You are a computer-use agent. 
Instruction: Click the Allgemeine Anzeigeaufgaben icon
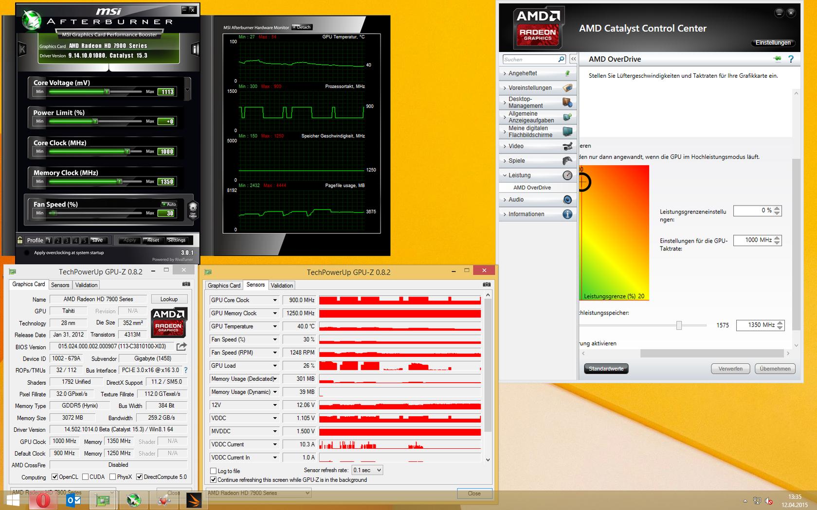point(567,117)
